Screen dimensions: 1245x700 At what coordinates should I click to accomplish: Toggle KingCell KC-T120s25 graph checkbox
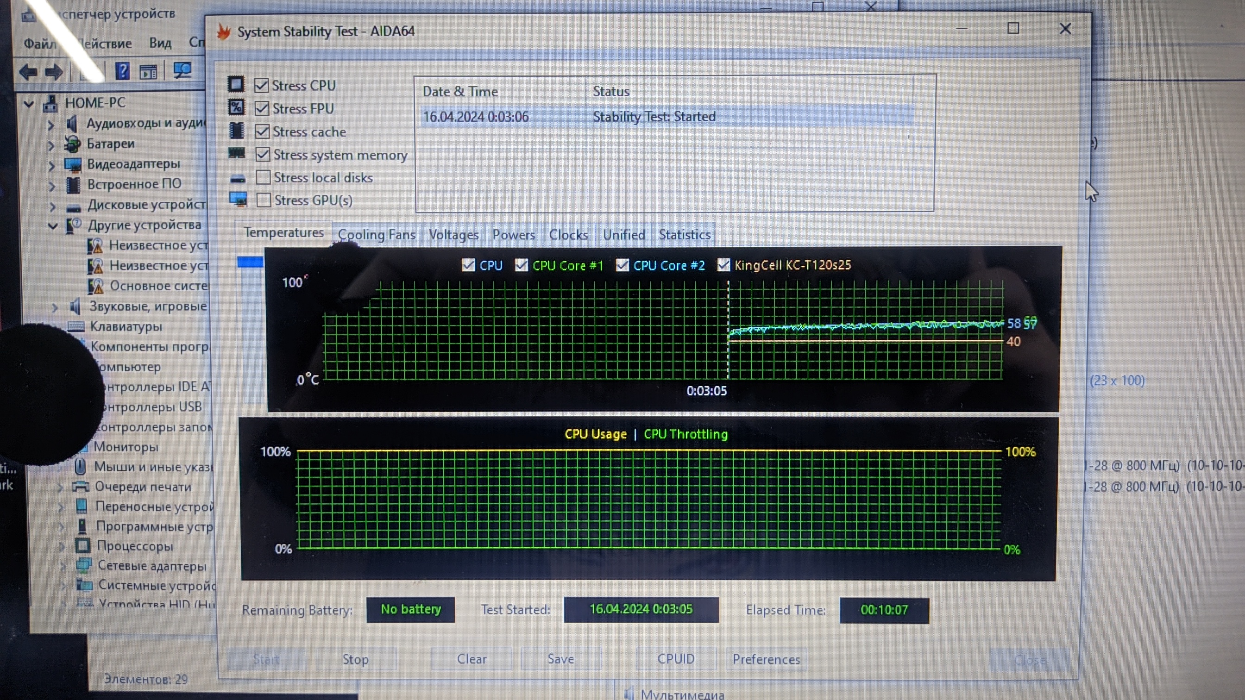pyautogui.click(x=723, y=265)
